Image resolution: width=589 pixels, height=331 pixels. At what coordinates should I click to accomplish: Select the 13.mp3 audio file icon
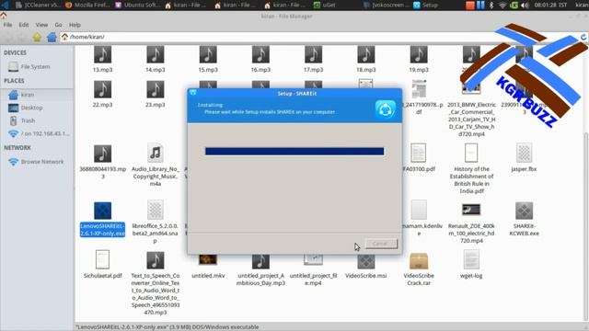click(x=102, y=55)
